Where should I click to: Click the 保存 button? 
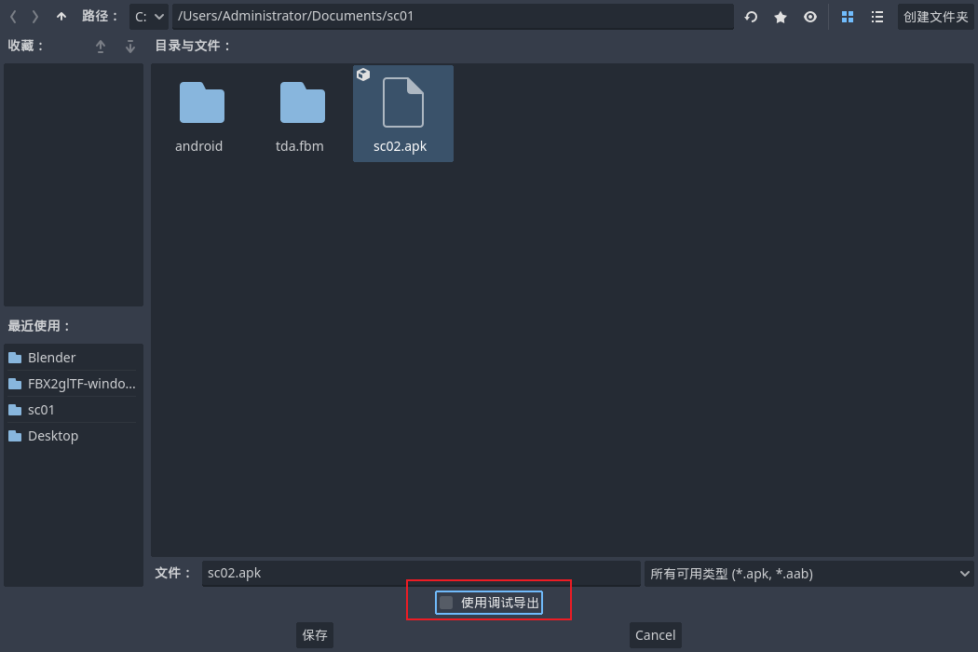(315, 635)
